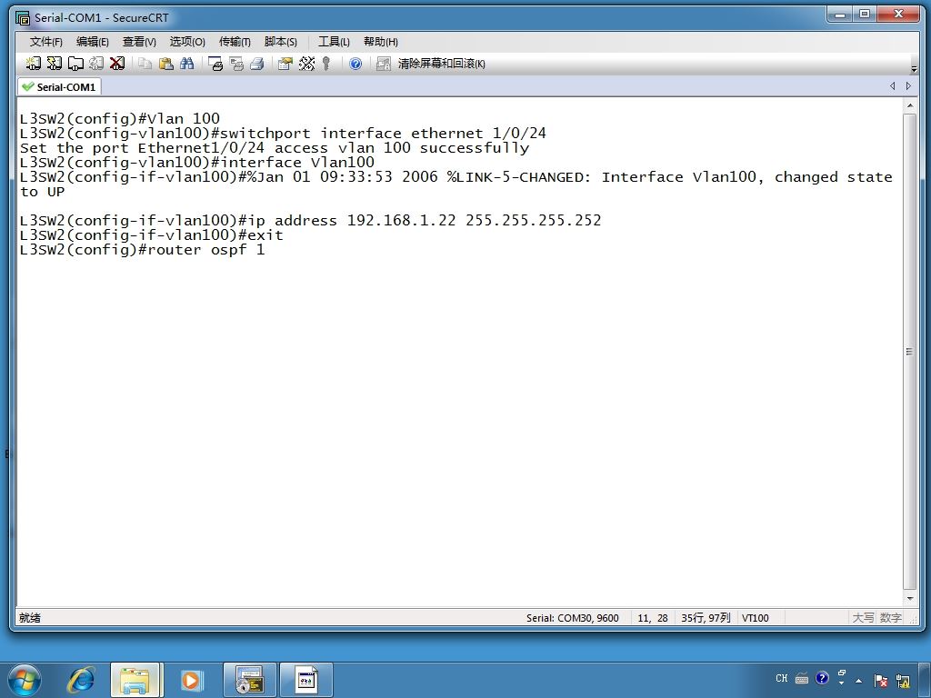Launch Internet Explorer from taskbar
The width and height of the screenshot is (931, 698).
(81, 680)
